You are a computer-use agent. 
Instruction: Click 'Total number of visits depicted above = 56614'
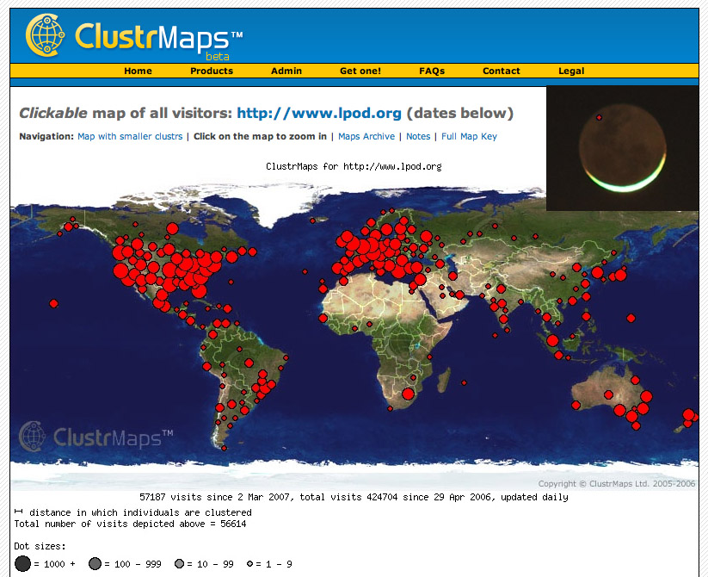pyautogui.click(x=130, y=524)
